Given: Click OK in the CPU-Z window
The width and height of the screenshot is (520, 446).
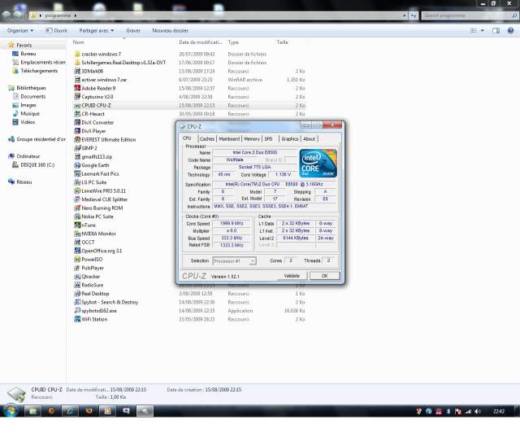Looking at the screenshot, I should pos(324,275).
